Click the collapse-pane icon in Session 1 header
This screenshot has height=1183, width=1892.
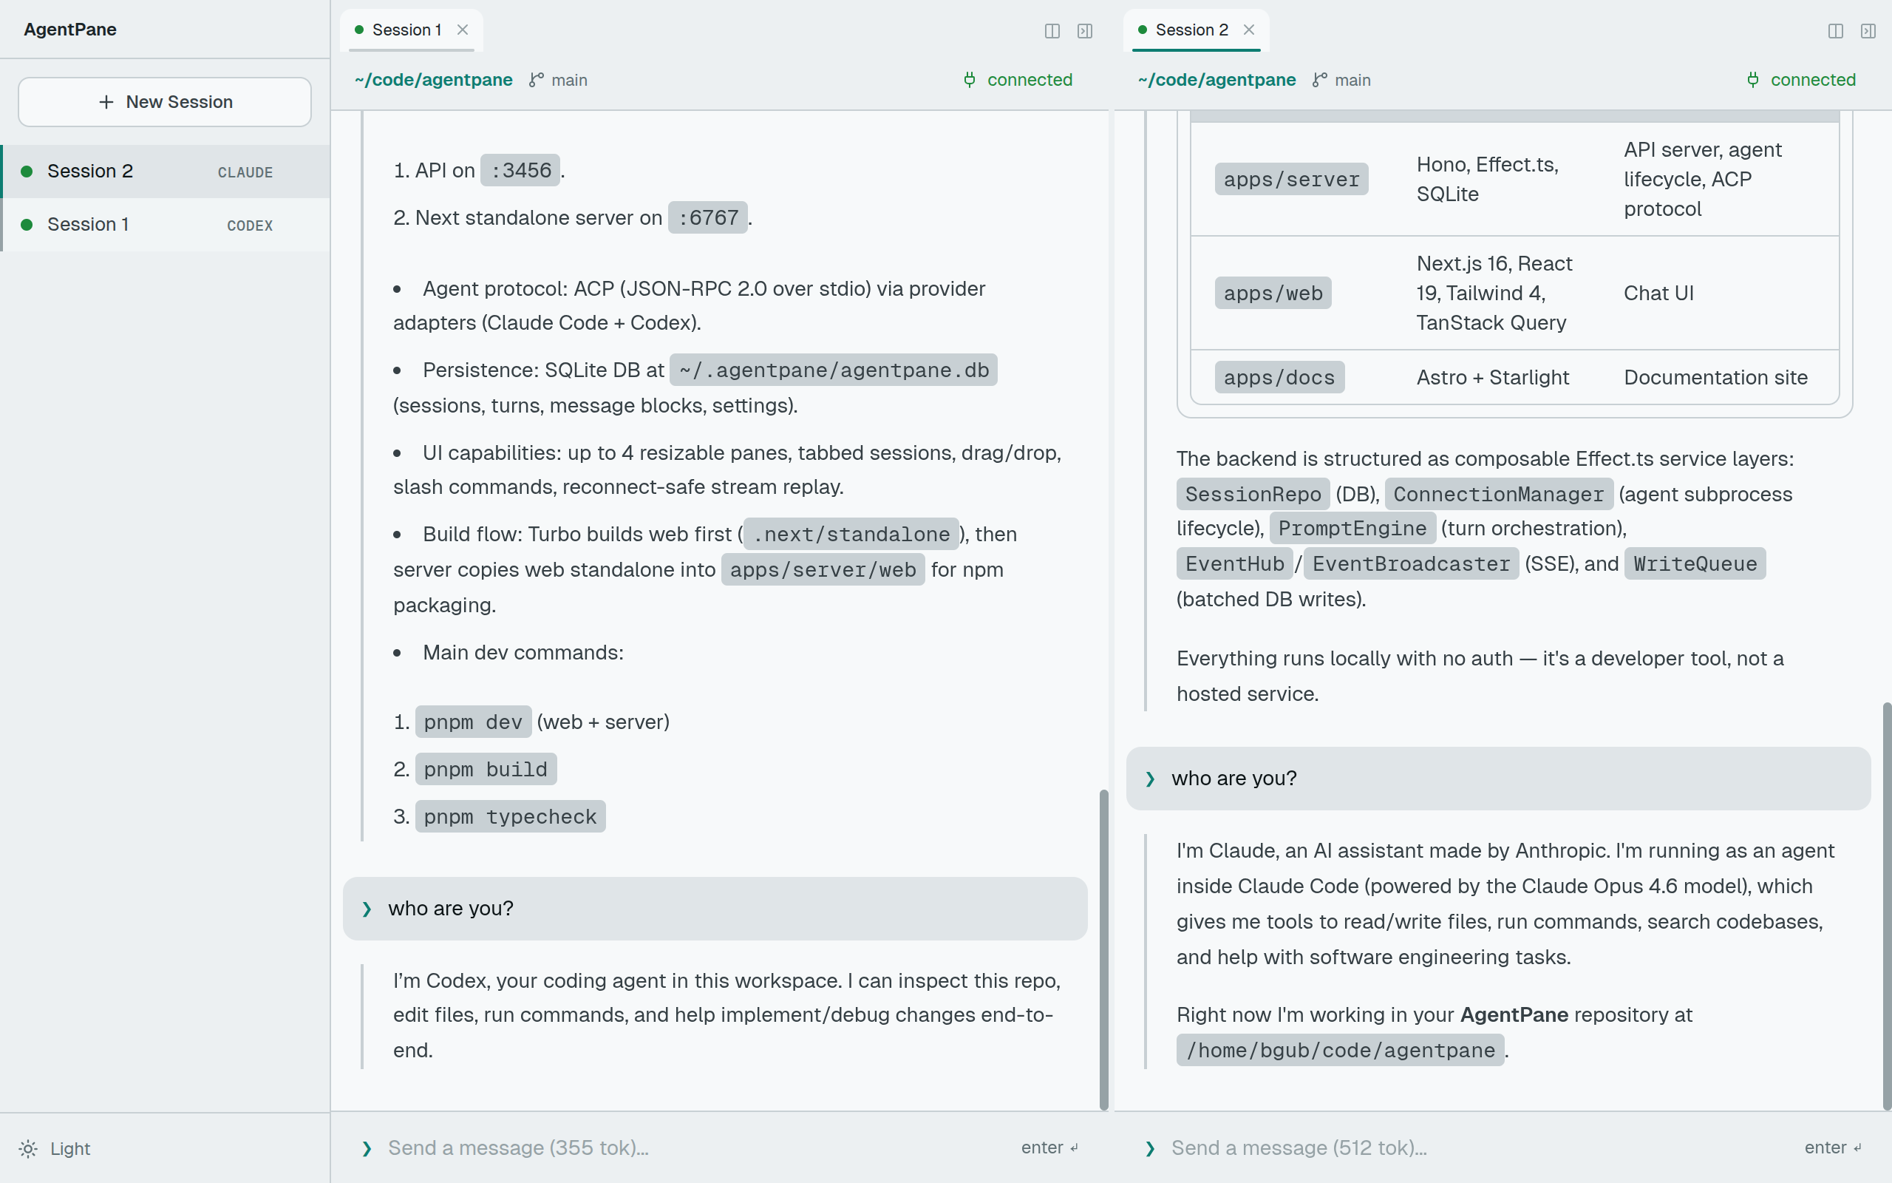[1085, 30]
